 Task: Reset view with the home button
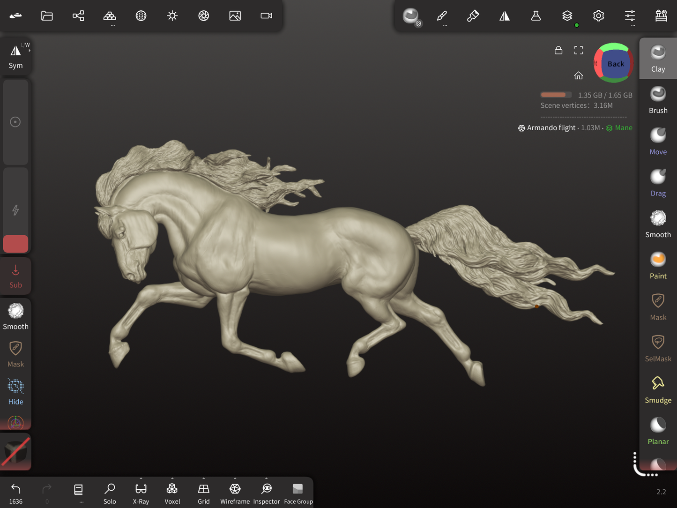(579, 75)
